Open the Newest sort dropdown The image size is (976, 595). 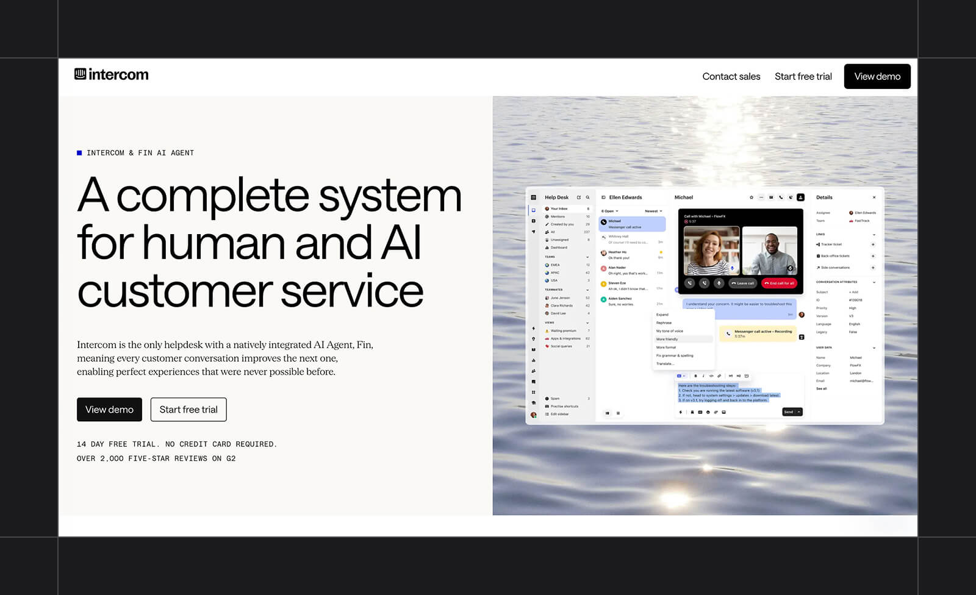click(653, 211)
